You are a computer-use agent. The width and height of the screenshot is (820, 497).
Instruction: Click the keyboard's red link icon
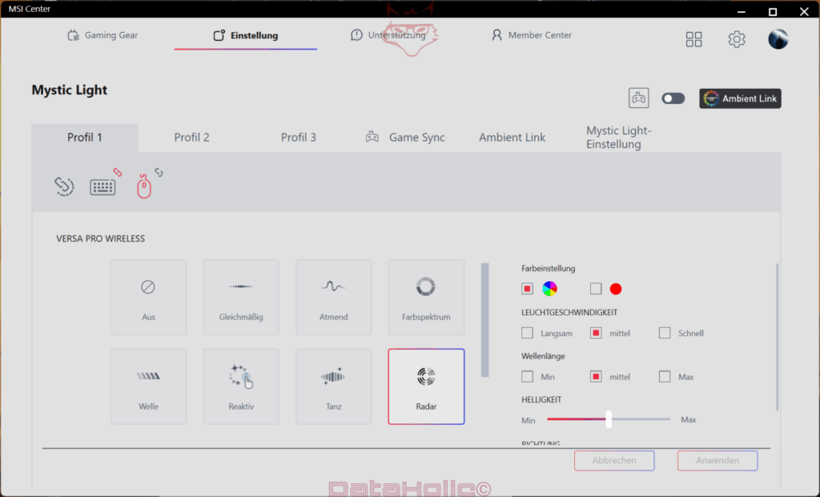click(118, 172)
